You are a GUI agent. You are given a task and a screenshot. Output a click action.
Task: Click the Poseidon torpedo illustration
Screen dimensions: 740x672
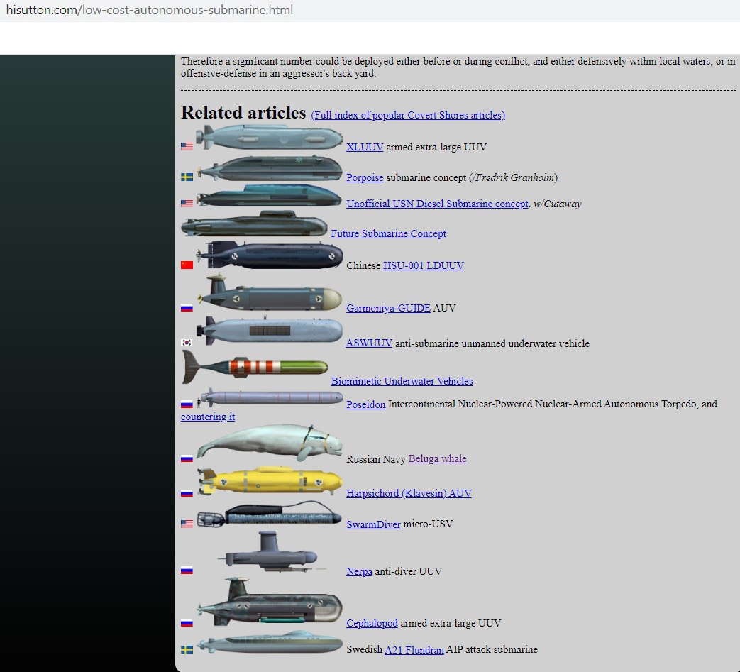tap(270, 398)
